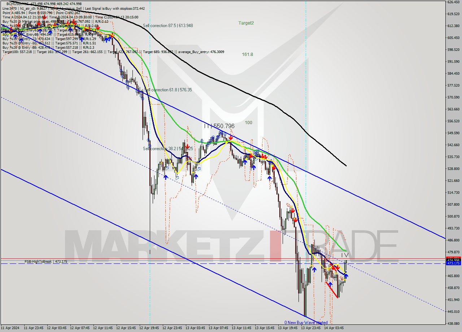Screen dimensions: 462x332
Task: Click the 521.660 price axis label
Action: (453, 181)
